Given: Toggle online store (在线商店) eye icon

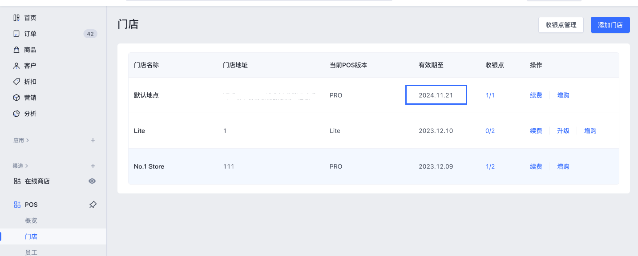Looking at the screenshot, I should [x=92, y=181].
